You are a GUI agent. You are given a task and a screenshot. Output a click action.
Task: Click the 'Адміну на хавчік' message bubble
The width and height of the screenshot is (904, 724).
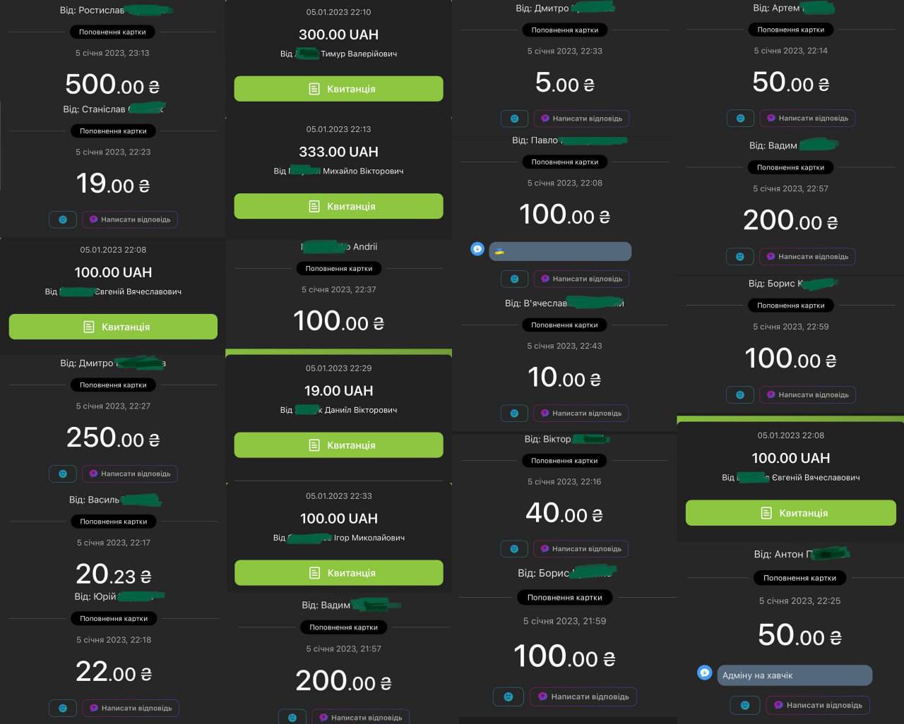pyautogui.click(x=795, y=675)
